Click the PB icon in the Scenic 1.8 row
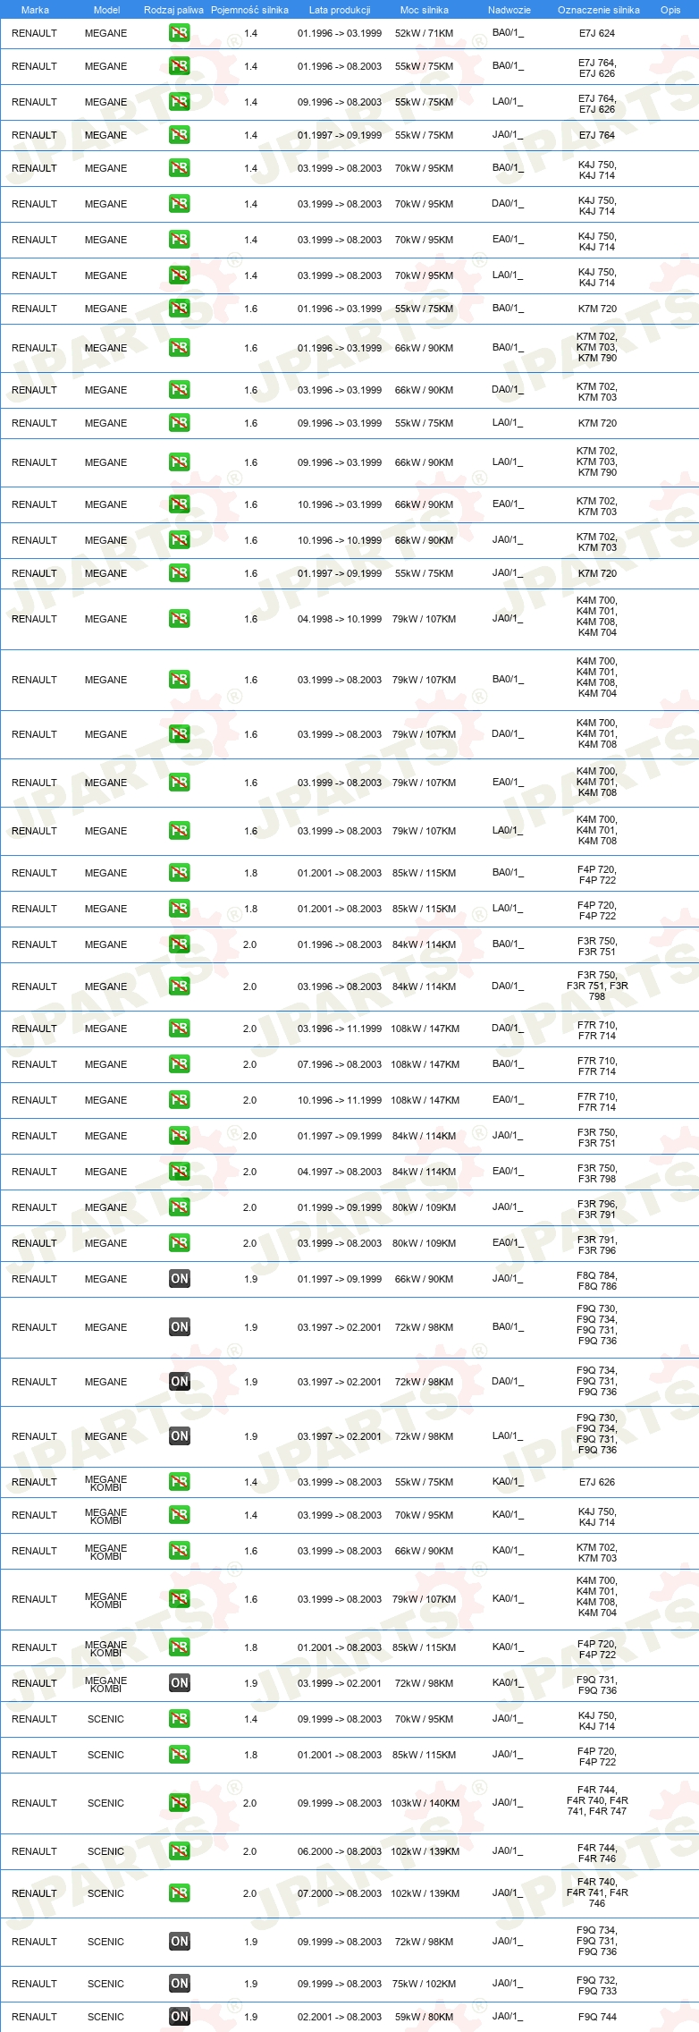The image size is (699, 2032). [x=179, y=1755]
